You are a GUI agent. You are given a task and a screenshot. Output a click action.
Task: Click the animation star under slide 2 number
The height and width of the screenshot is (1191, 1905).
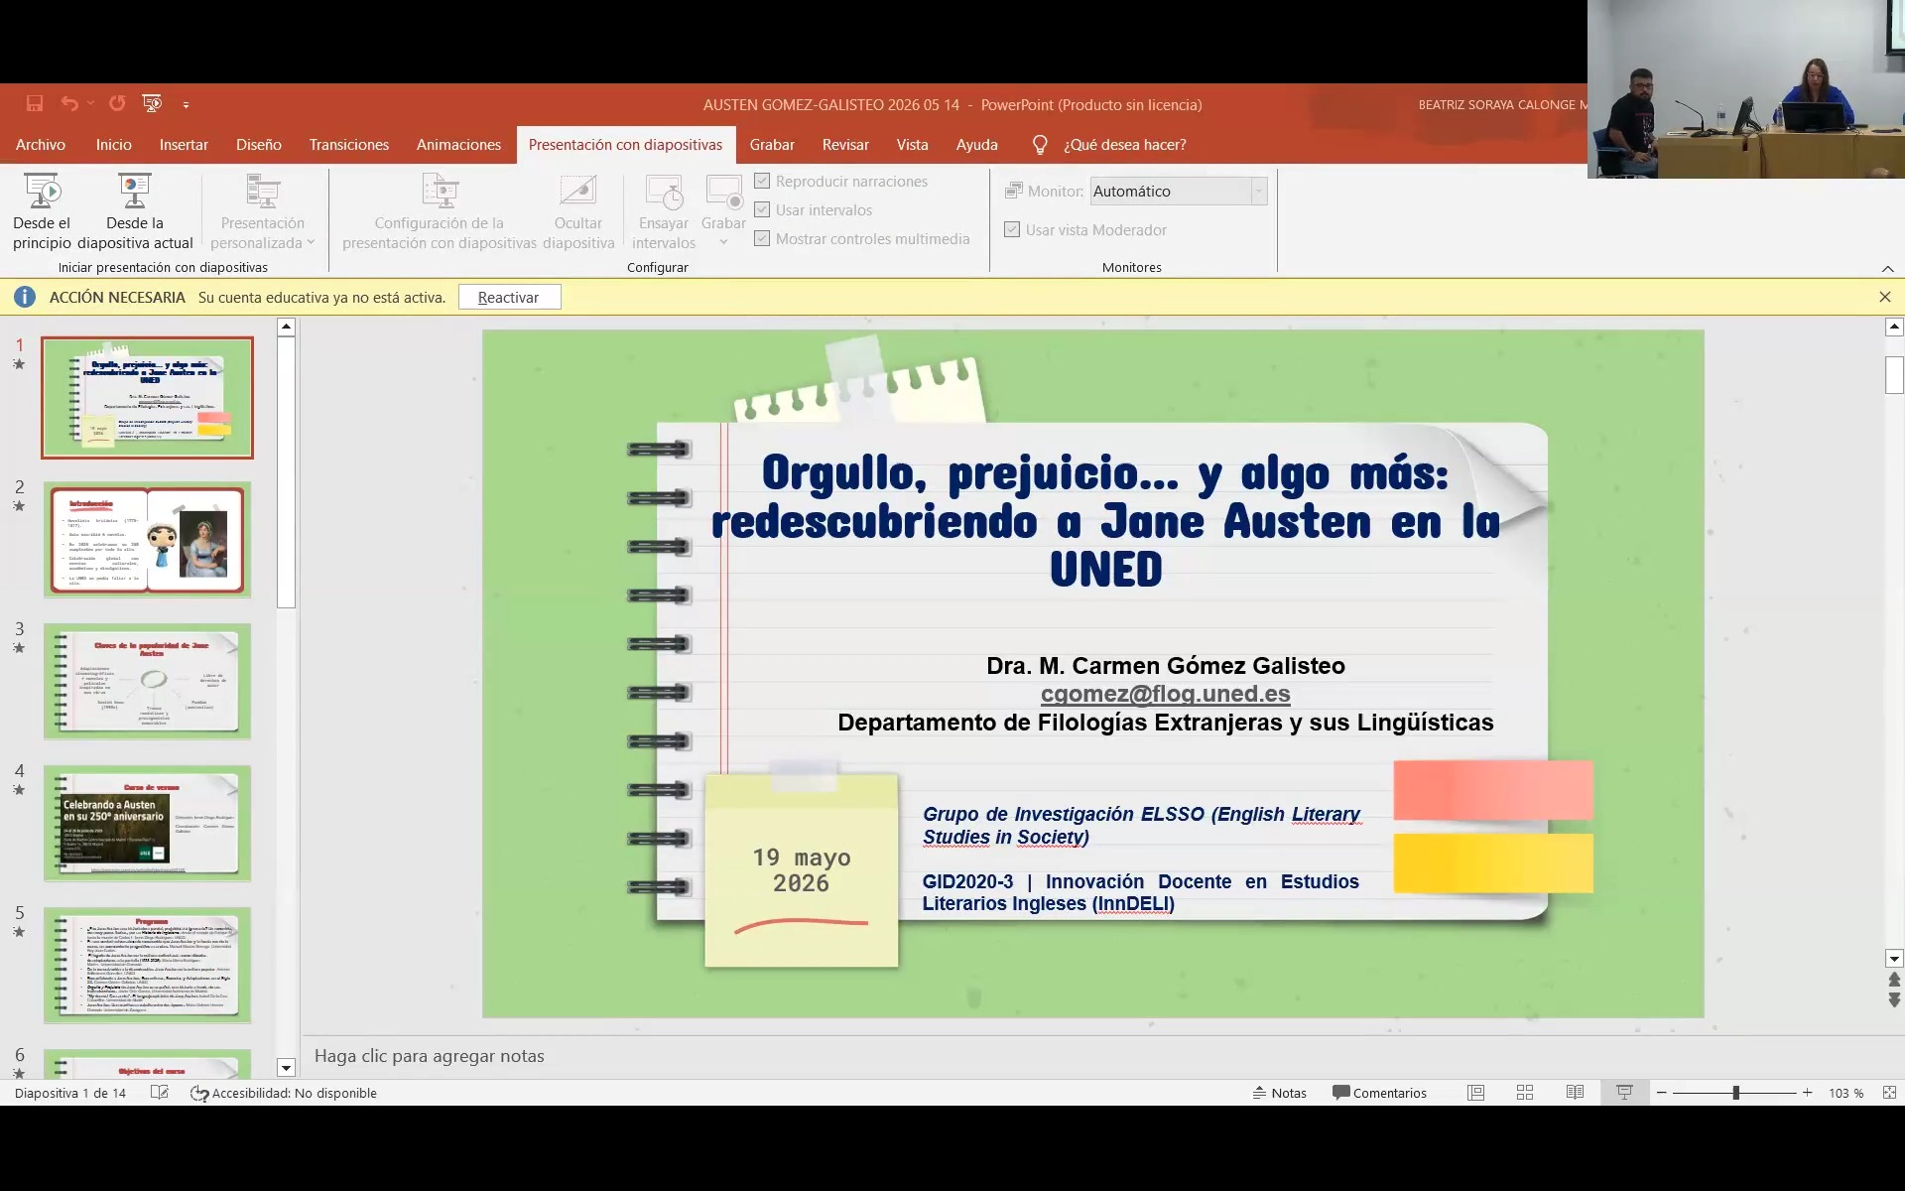pyautogui.click(x=19, y=506)
